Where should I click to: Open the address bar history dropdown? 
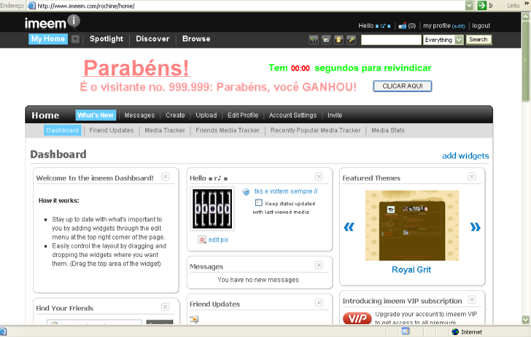click(x=469, y=5)
